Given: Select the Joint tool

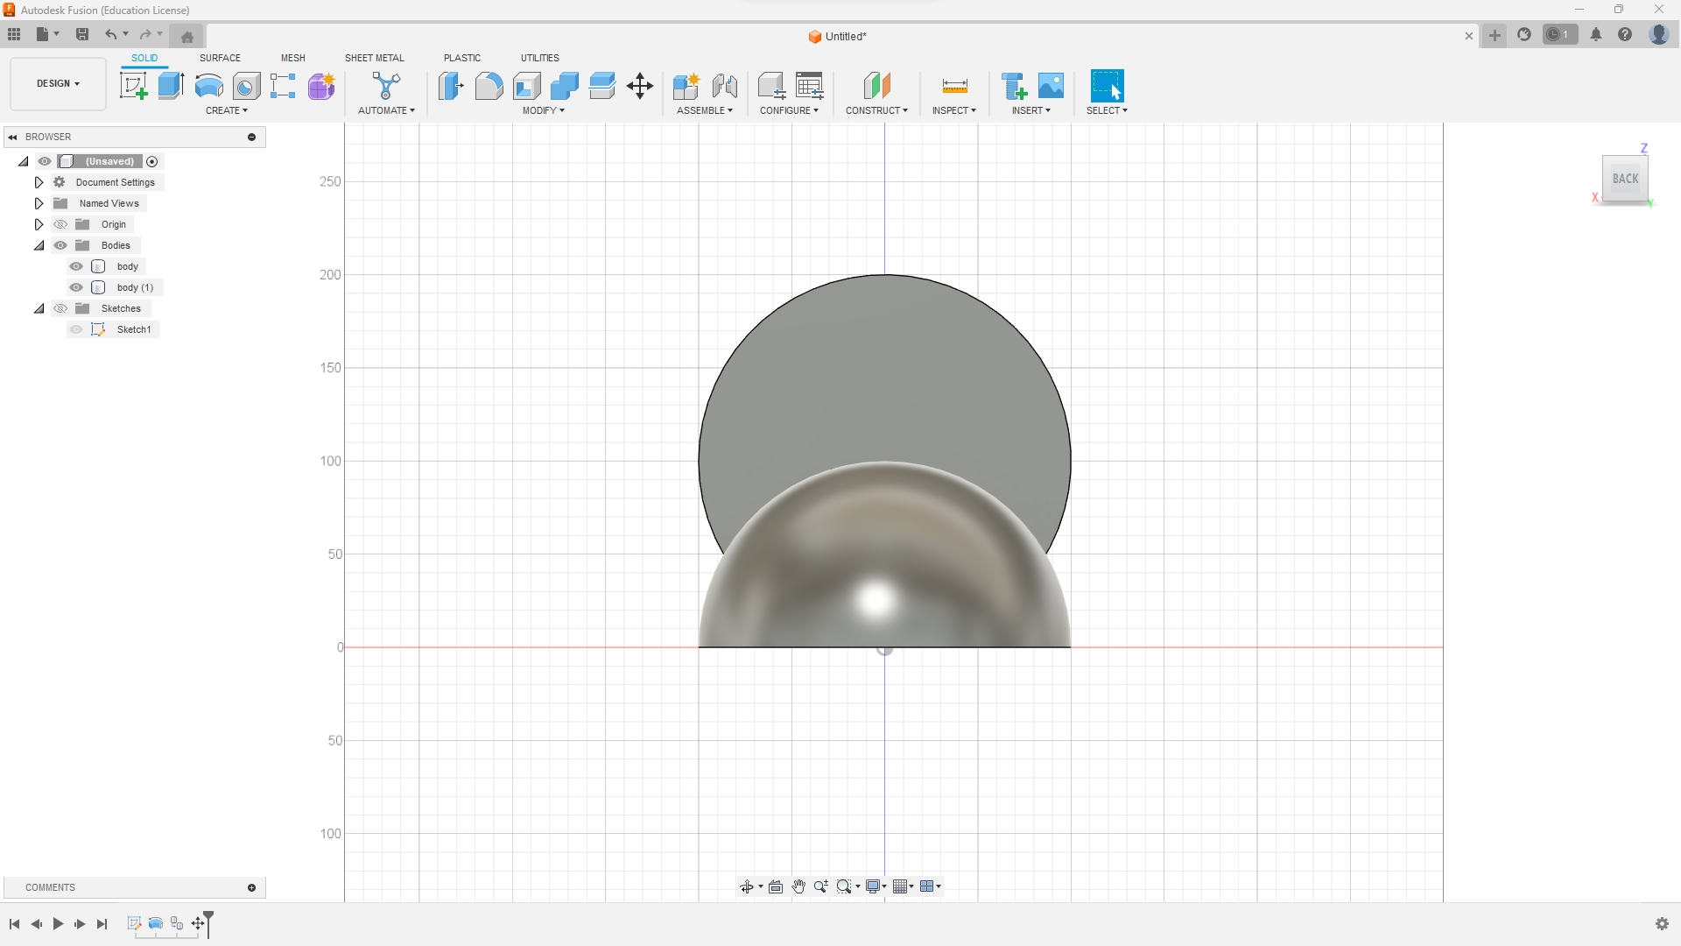Looking at the screenshot, I should pos(724,86).
